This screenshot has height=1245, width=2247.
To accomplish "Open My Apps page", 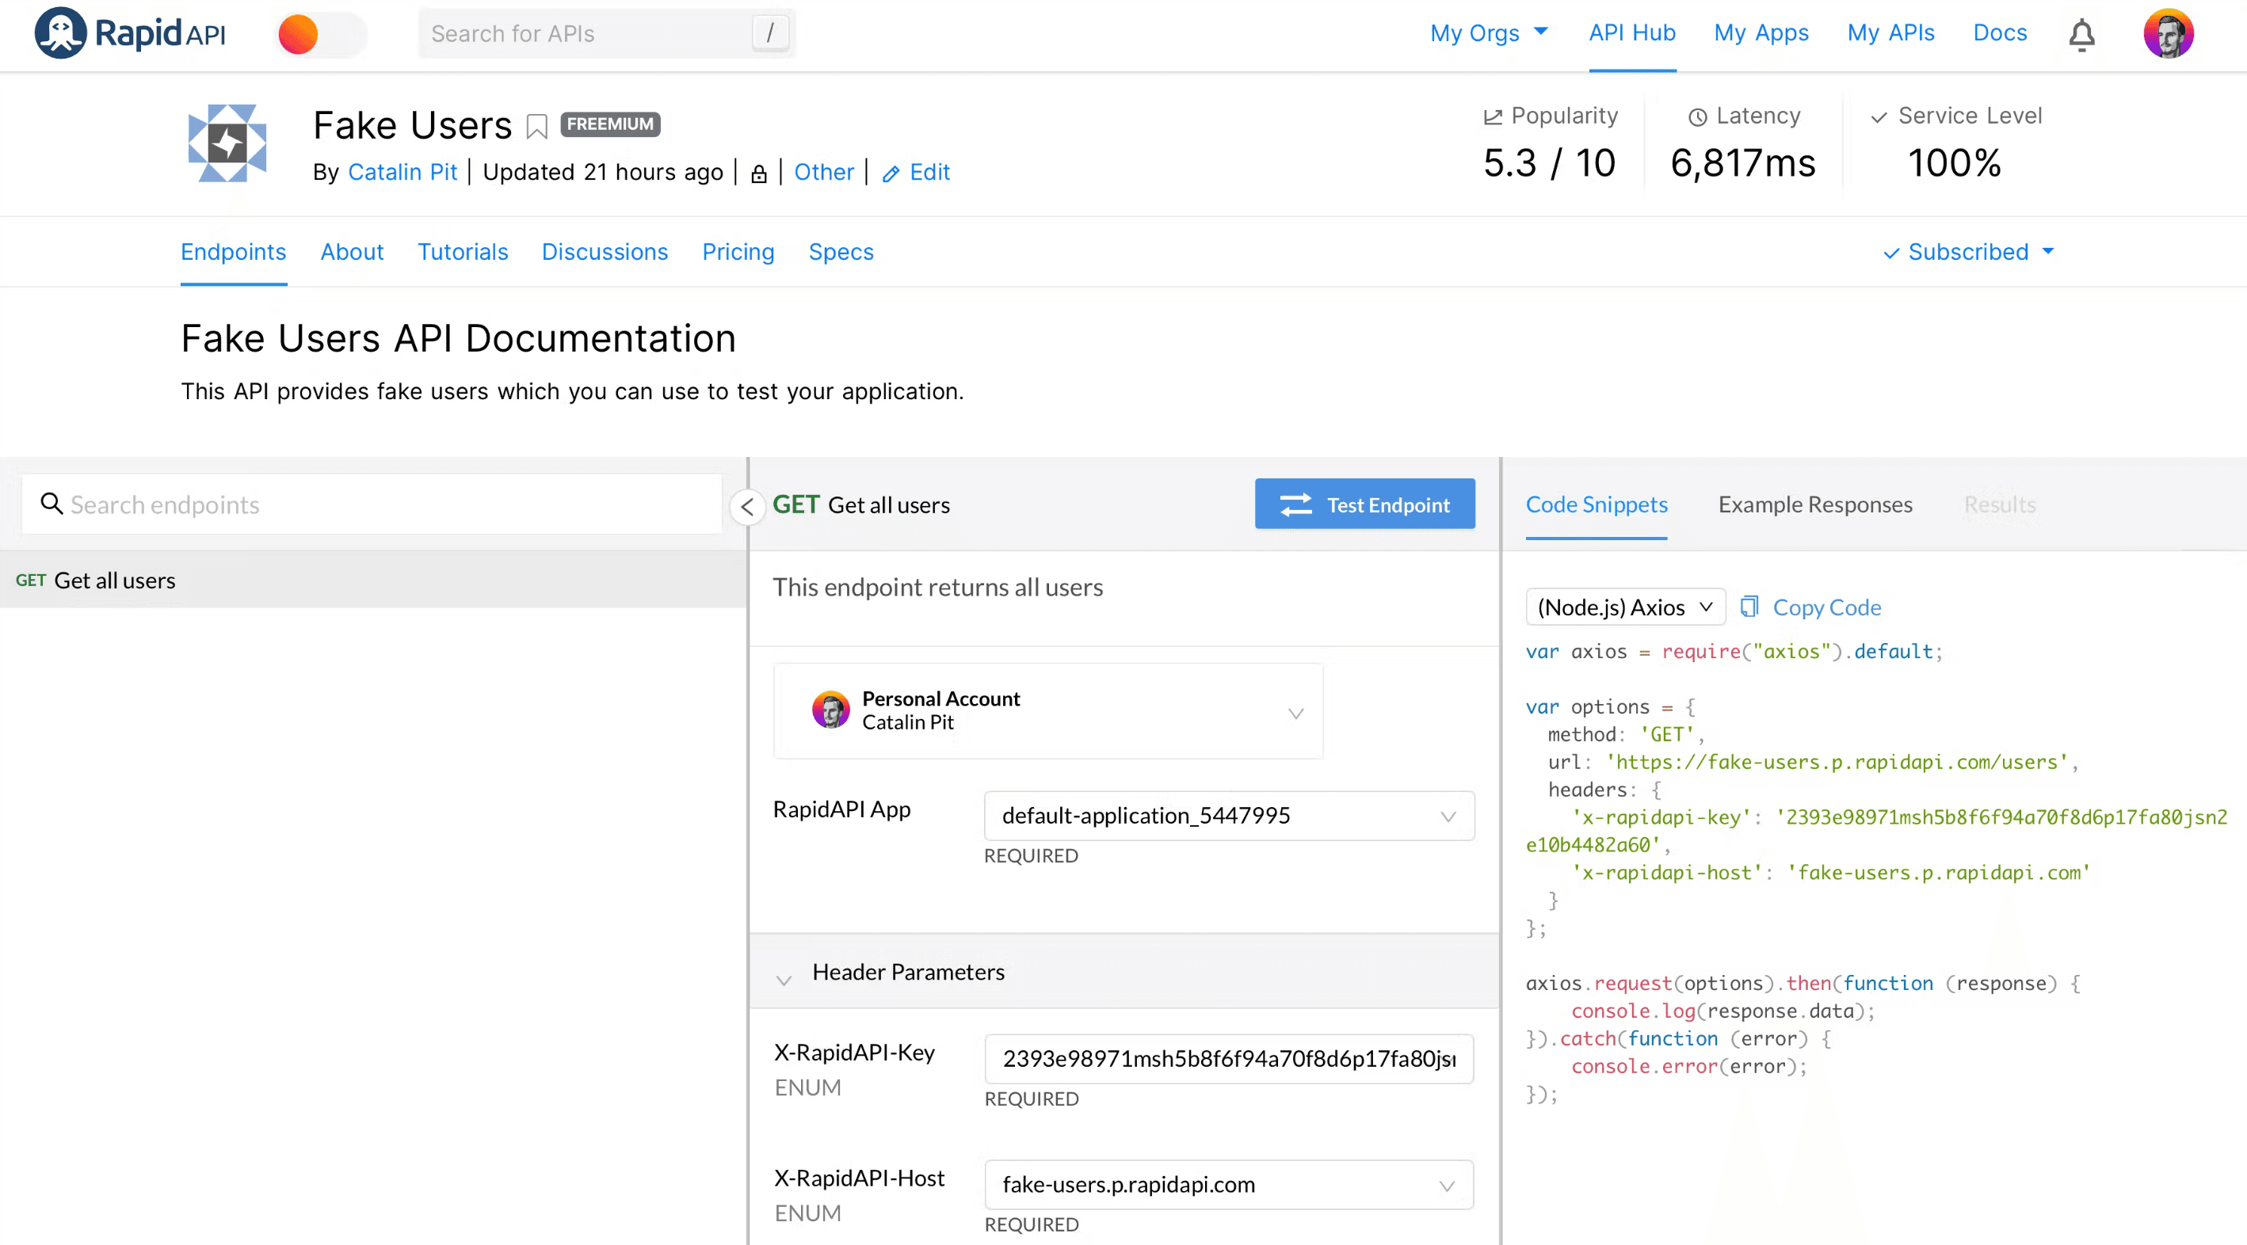I will (x=1761, y=33).
